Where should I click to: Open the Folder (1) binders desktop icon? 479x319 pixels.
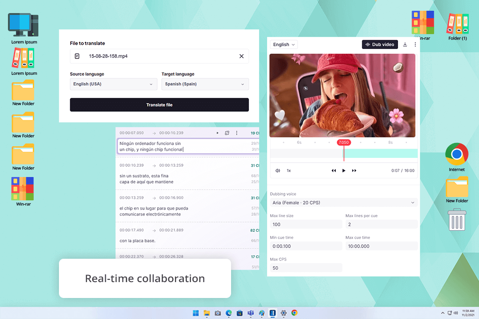click(x=457, y=27)
